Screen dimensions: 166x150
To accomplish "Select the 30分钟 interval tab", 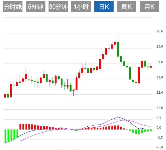I will [x=58, y=7].
